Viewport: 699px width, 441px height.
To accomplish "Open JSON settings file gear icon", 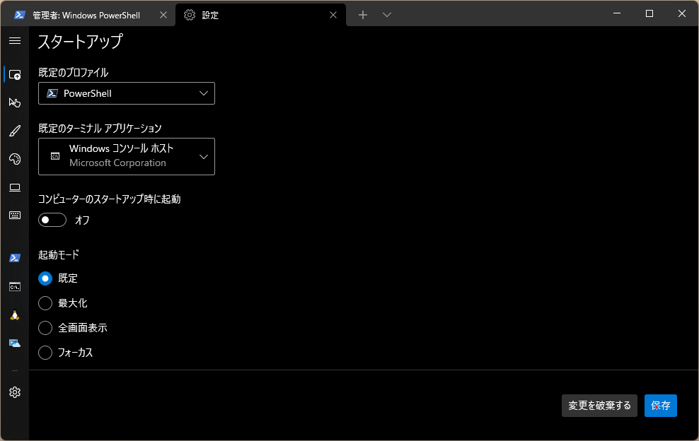I will (14, 392).
